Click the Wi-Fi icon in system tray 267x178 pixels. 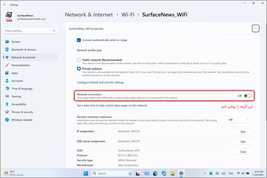pyautogui.click(x=238, y=173)
